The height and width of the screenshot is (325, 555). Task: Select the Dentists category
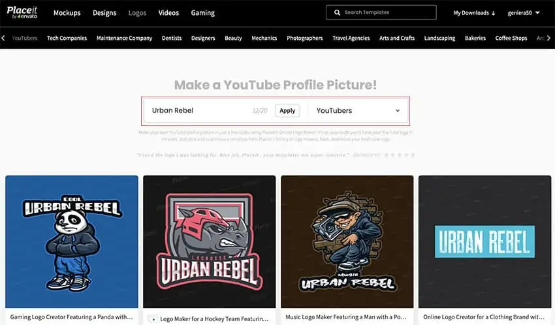[172, 38]
